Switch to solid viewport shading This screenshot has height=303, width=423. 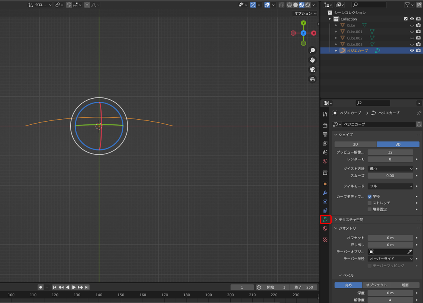(296, 5)
